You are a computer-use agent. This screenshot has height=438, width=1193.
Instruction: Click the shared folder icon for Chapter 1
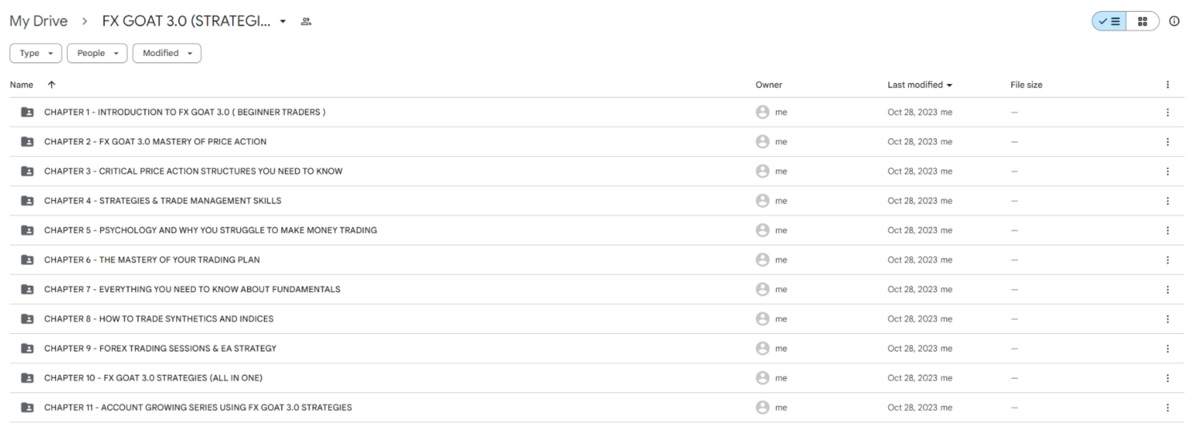point(27,113)
